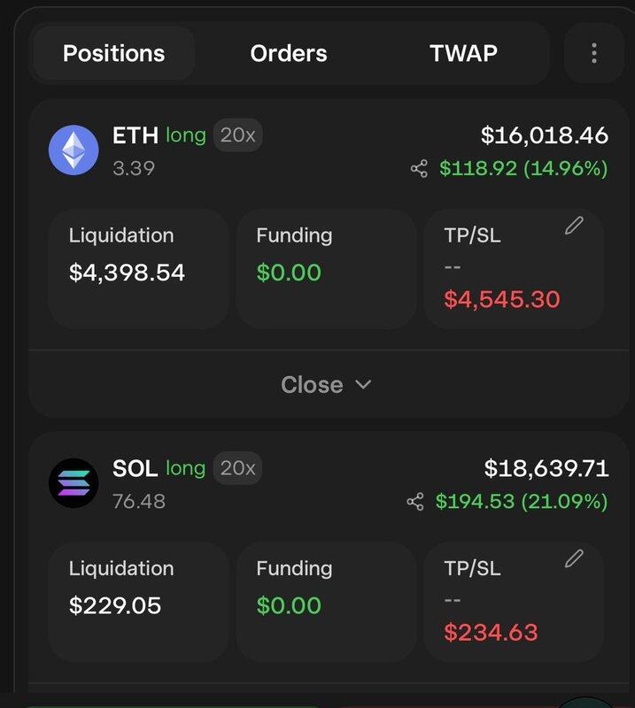Open the ETH Funding card
The image size is (635, 708).
(x=326, y=269)
